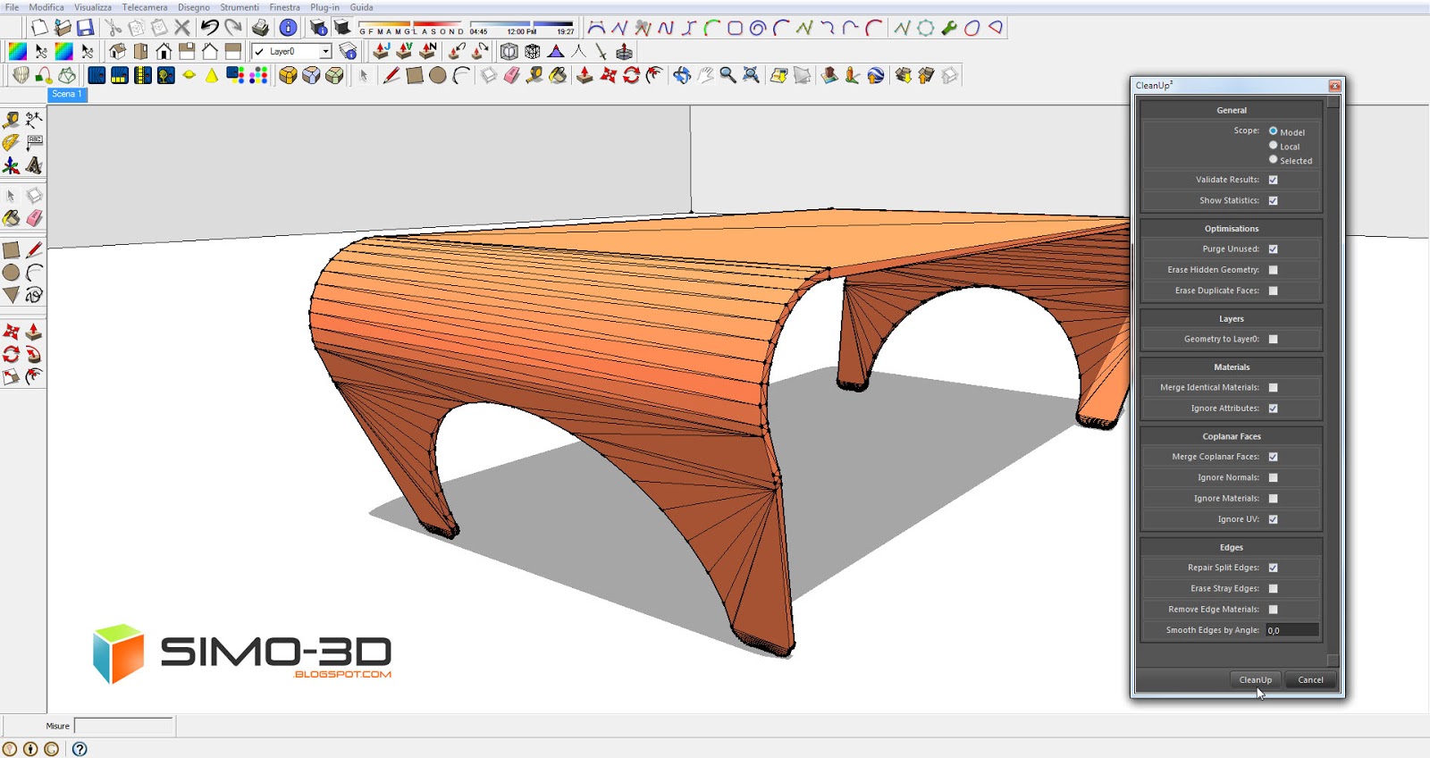Select the Follow Me tool
The width and height of the screenshot is (1430, 758).
click(x=34, y=354)
